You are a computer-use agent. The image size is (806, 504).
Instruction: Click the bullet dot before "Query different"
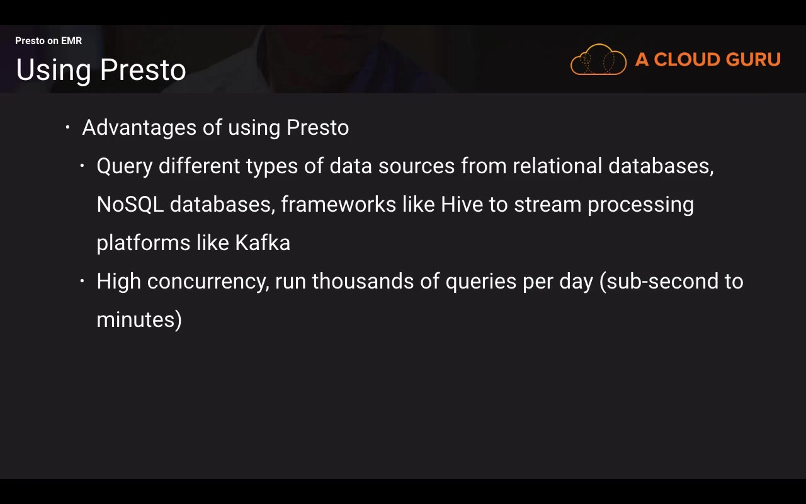pos(82,166)
